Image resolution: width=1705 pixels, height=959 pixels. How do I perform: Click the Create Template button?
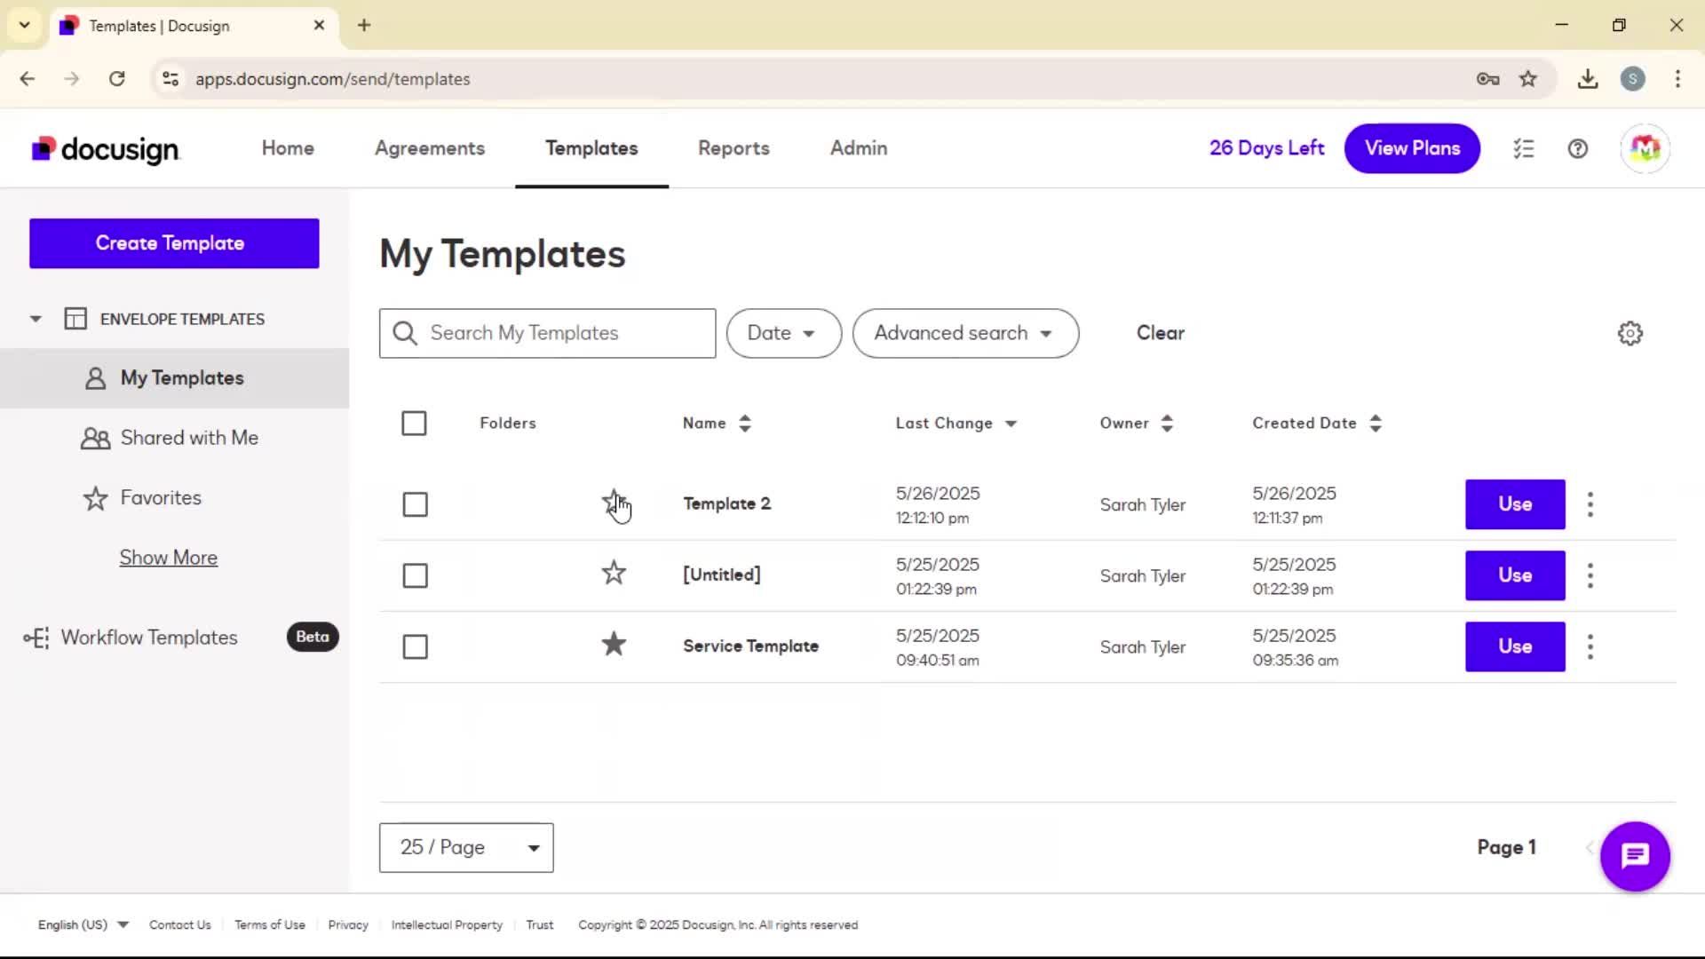[x=174, y=243]
